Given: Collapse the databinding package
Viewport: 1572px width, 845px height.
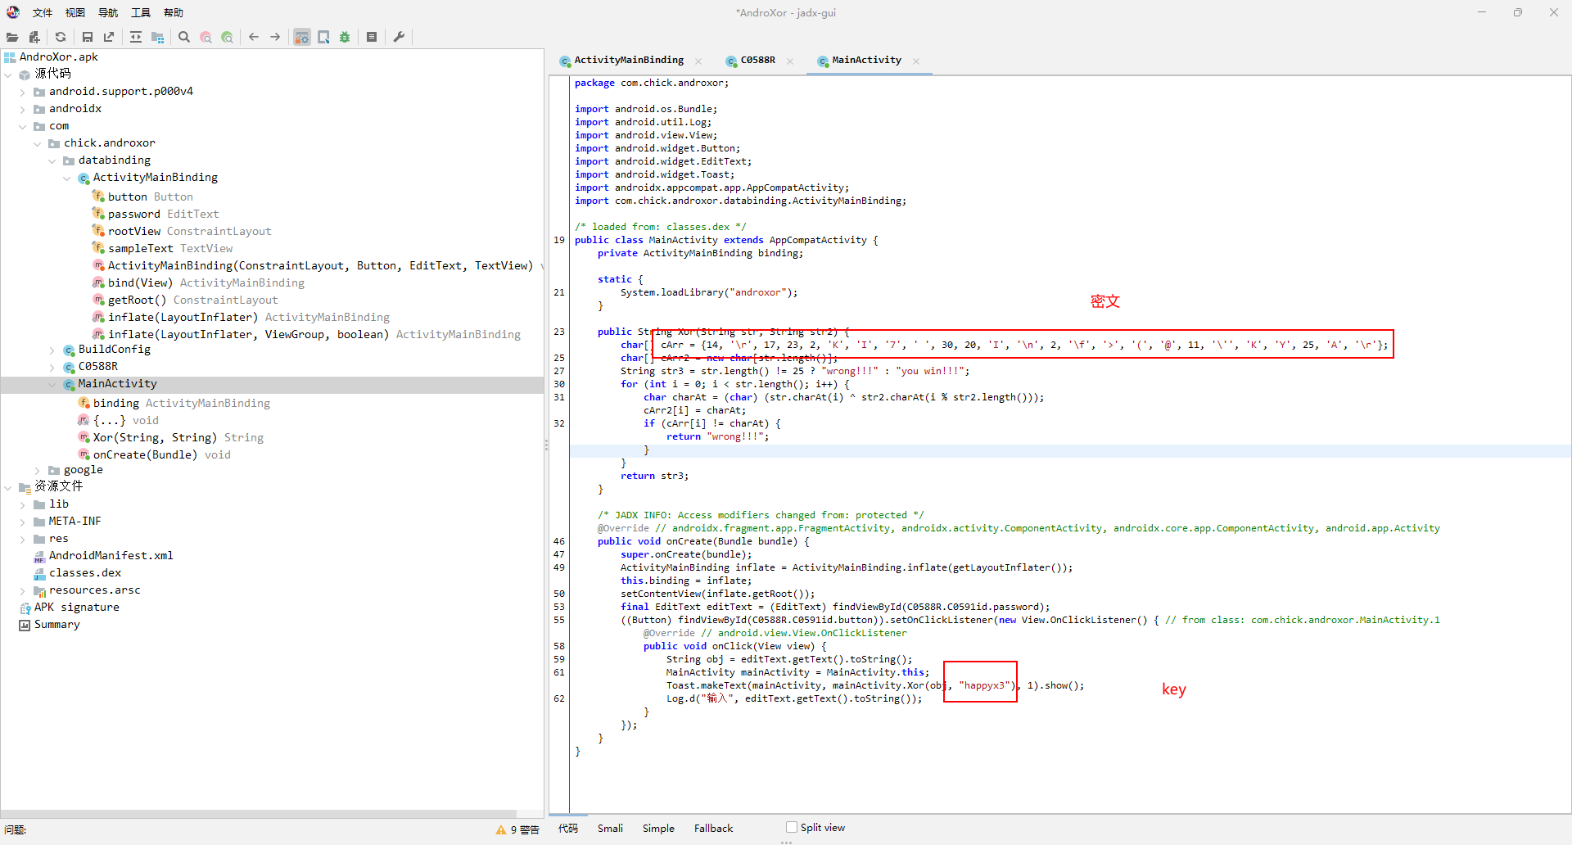Looking at the screenshot, I should 52,161.
